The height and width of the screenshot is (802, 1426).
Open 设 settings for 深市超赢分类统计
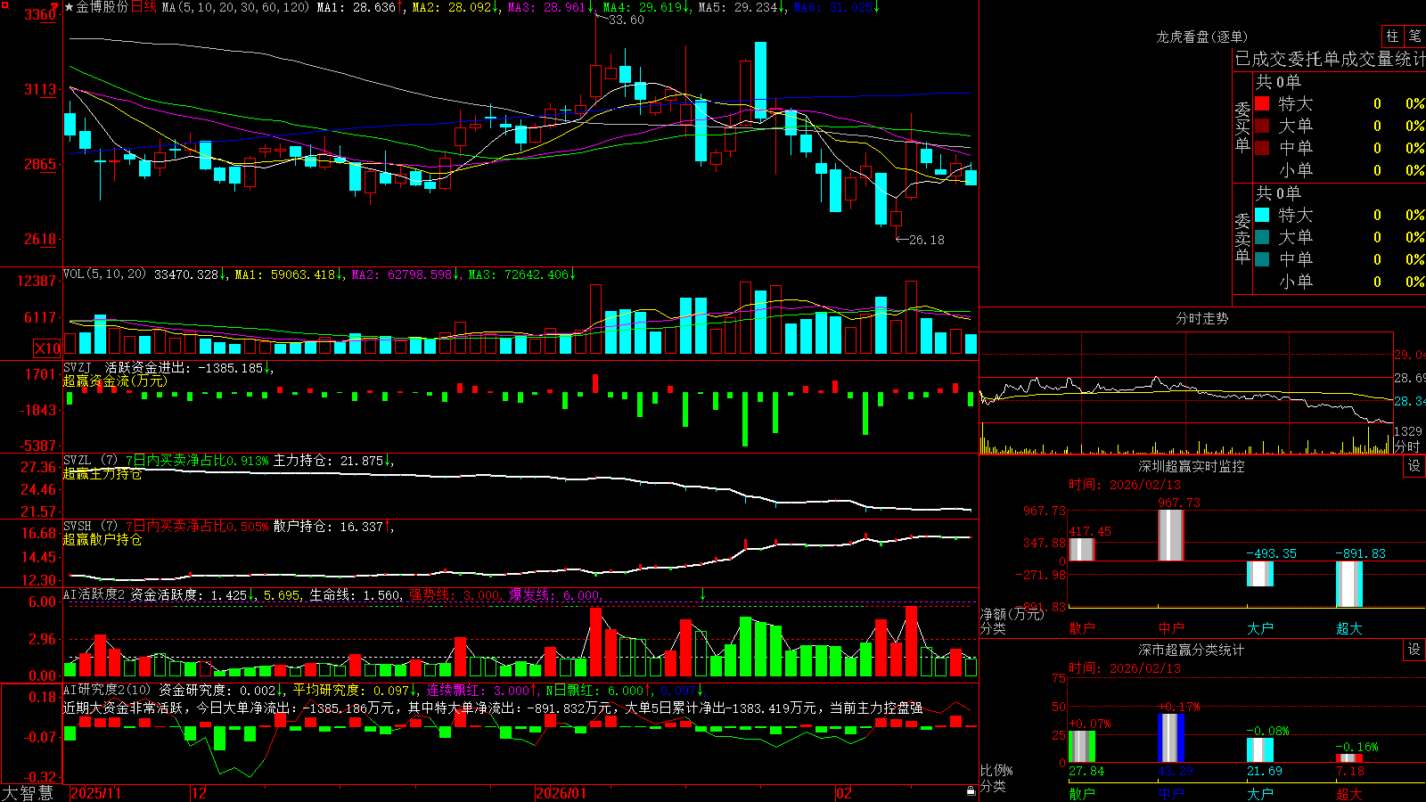point(1414,650)
